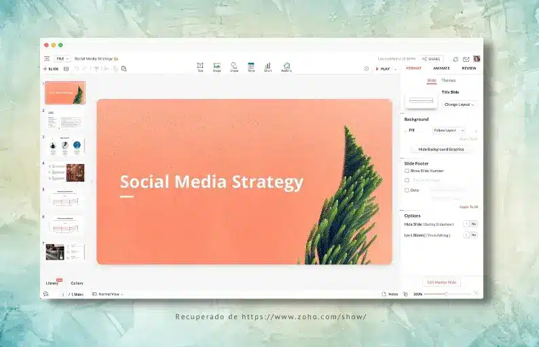Switch to the ANIMATE tab

click(x=441, y=68)
